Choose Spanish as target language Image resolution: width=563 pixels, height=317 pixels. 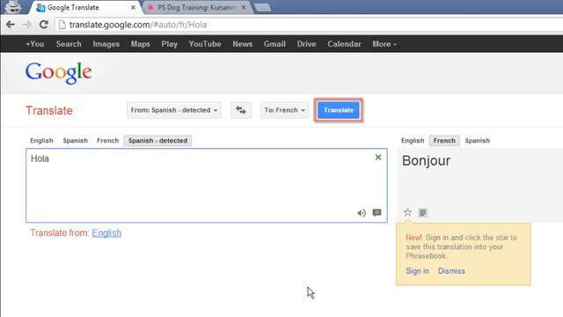click(x=477, y=141)
